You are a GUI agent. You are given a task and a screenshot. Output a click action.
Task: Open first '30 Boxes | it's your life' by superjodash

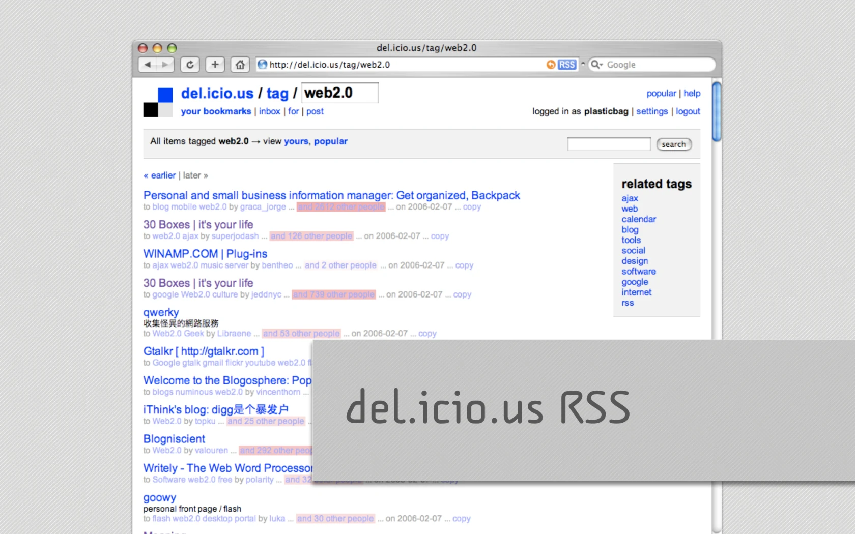(x=198, y=225)
